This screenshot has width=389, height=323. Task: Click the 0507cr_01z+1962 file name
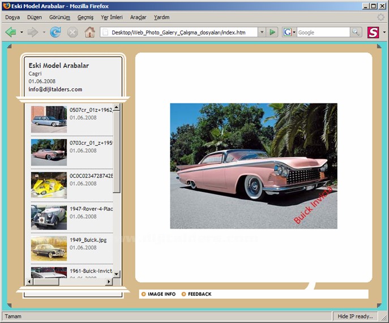[x=91, y=110]
